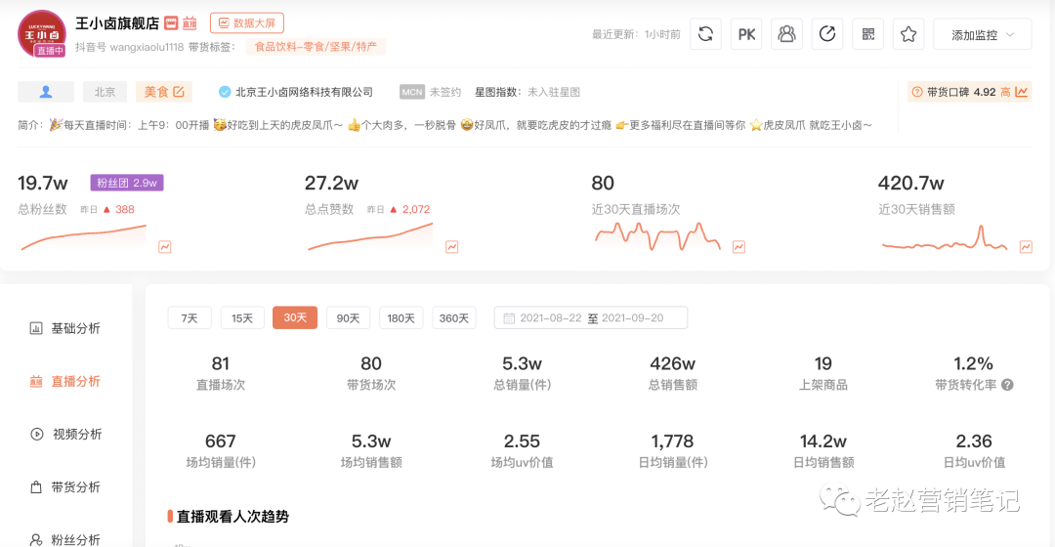
Task: Click the refresh data icon
Action: [x=706, y=34]
